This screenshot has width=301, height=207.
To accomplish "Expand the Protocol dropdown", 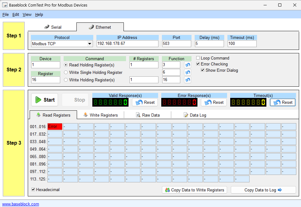I will tap(90, 44).
